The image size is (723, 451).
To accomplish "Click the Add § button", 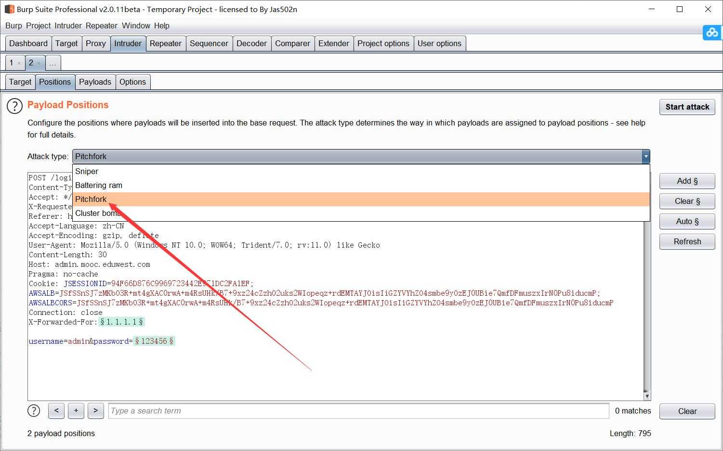I will pyautogui.click(x=687, y=181).
